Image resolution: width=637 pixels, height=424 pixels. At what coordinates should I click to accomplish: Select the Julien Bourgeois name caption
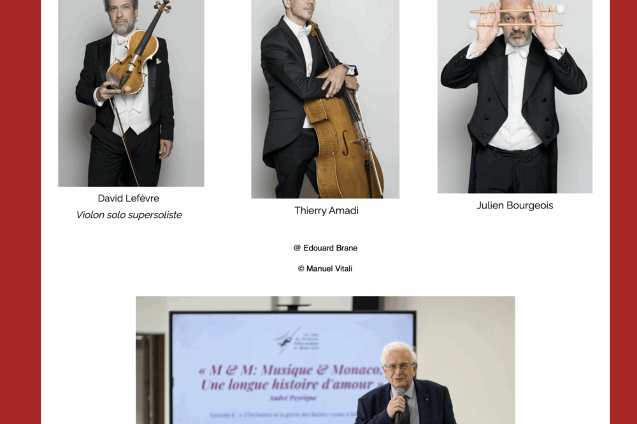point(515,205)
